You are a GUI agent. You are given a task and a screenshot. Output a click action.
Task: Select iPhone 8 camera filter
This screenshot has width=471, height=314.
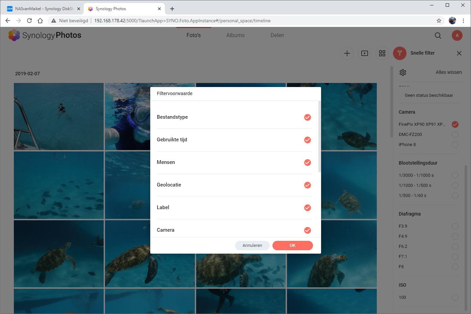(x=455, y=145)
